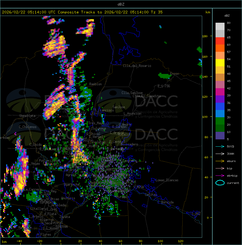This screenshot has width=242, height=245.
Task: Select the bright yellow swatch below 54
Action: (220, 63)
